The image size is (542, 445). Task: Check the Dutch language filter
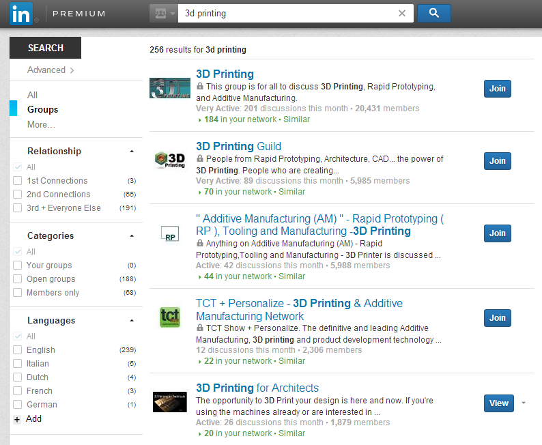(x=17, y=377)
